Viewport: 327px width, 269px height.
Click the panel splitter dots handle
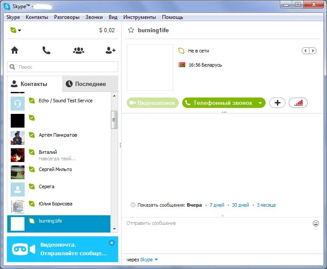(120, 145)
